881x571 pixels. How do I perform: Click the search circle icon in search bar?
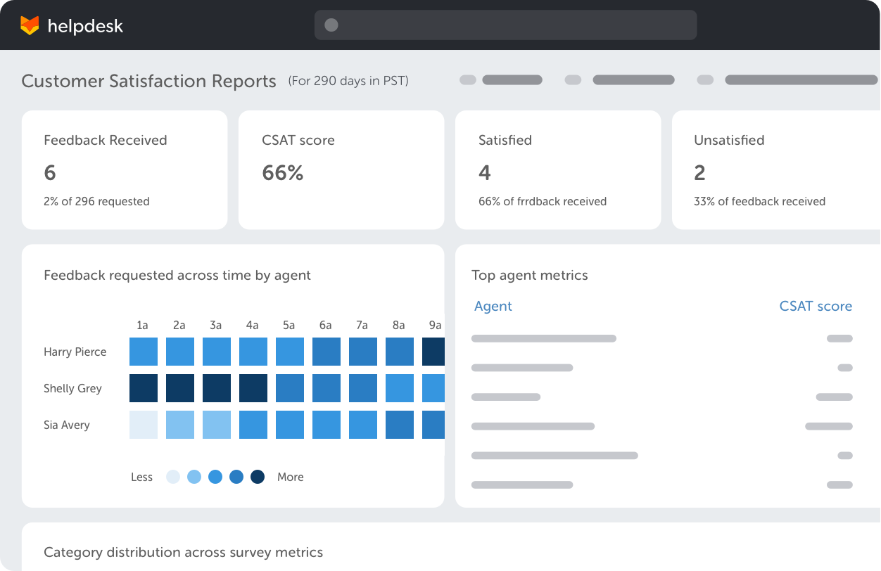pyautogui.click(x=331, y=25)
